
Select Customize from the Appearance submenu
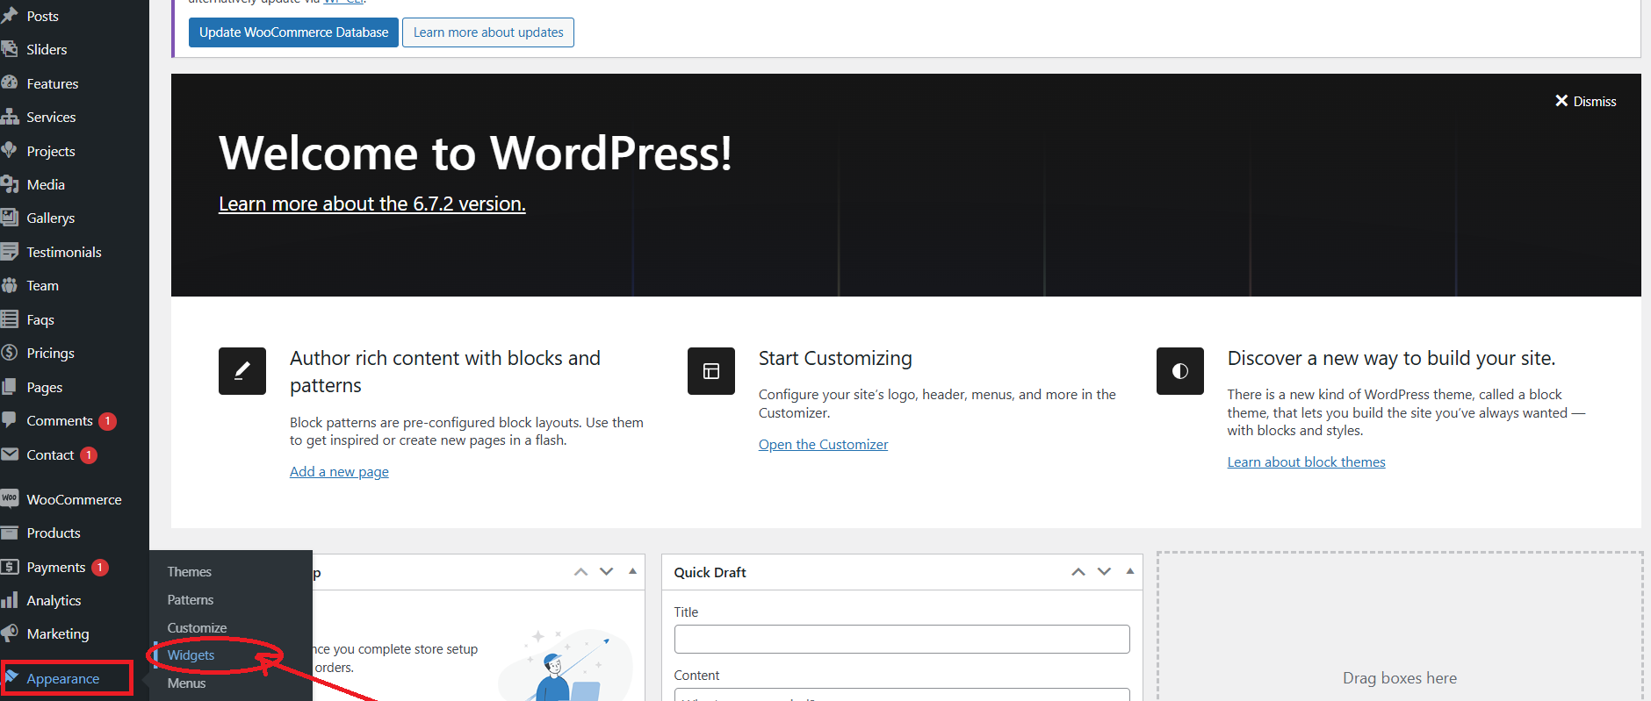(x=197, y=628)
